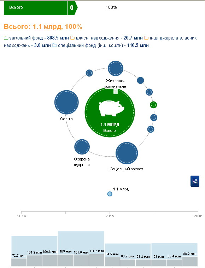
Task: Click the 1.1 млрд timeline point at 2015
Action: [110, 194]
